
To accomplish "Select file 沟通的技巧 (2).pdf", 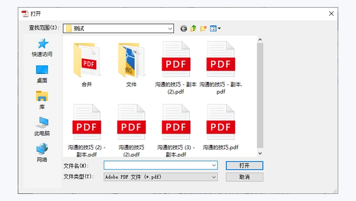I will coord(131,130).
